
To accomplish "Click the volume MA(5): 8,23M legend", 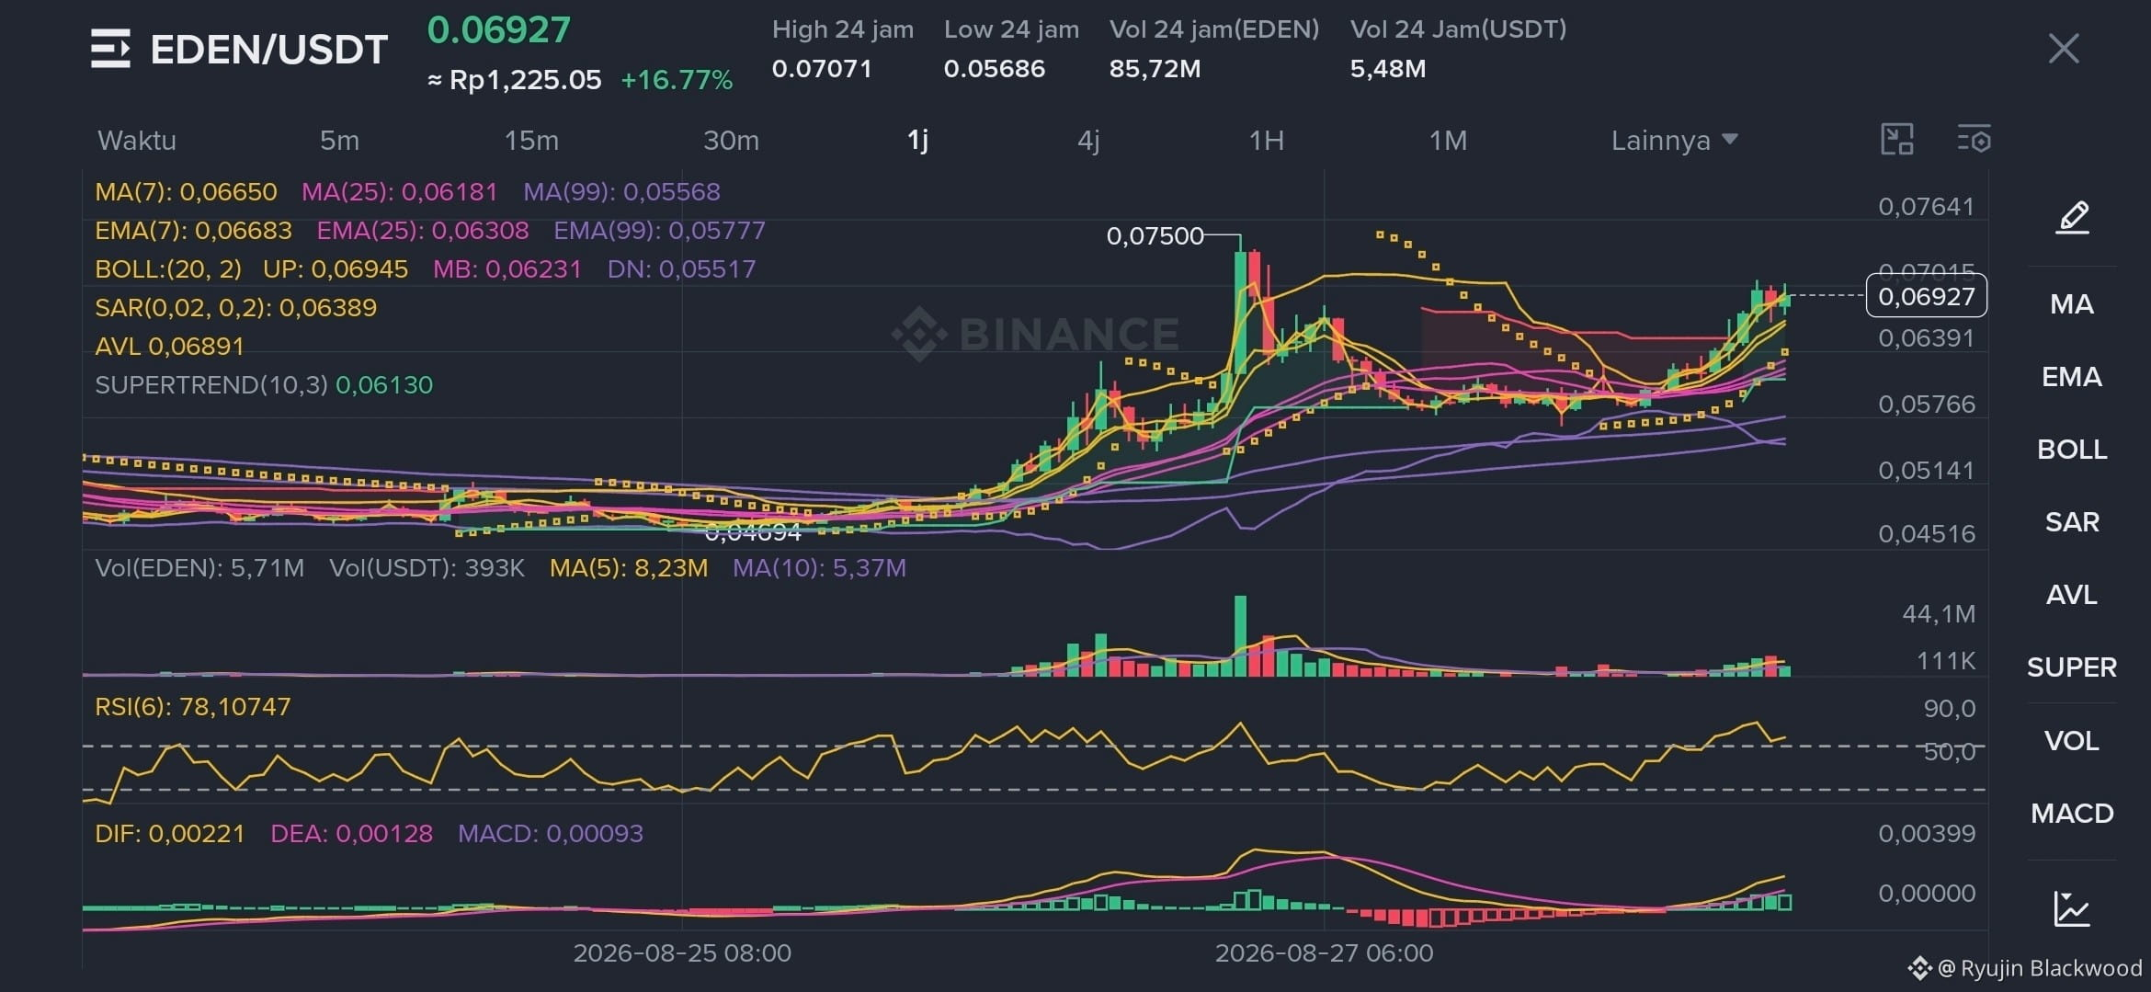I will coord(629,568).
